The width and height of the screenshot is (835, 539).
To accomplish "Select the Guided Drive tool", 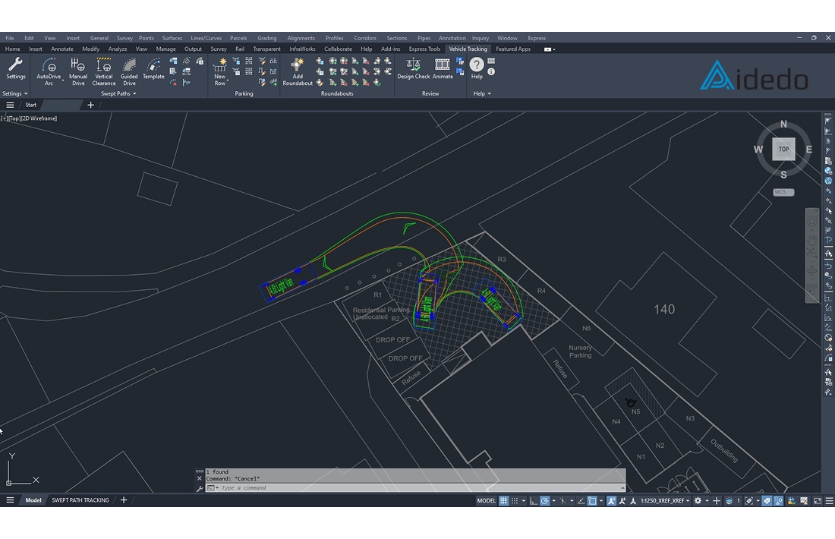I will [129, 71].
